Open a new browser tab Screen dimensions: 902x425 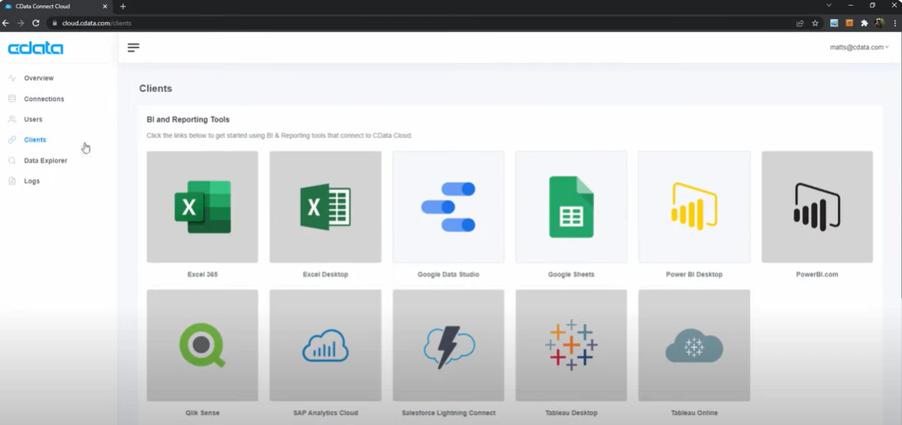[x=123, y=7]
